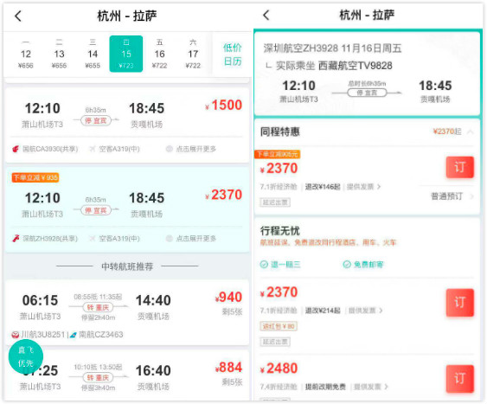Tap the Sichuan Airlines 3U8251 logo
This screenshot has height=404, width=487.
(x=16, y=335)
